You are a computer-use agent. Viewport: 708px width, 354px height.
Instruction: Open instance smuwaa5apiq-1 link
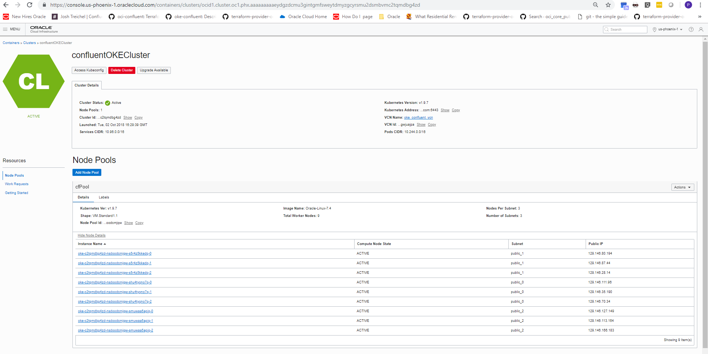(x=115, y=321)
